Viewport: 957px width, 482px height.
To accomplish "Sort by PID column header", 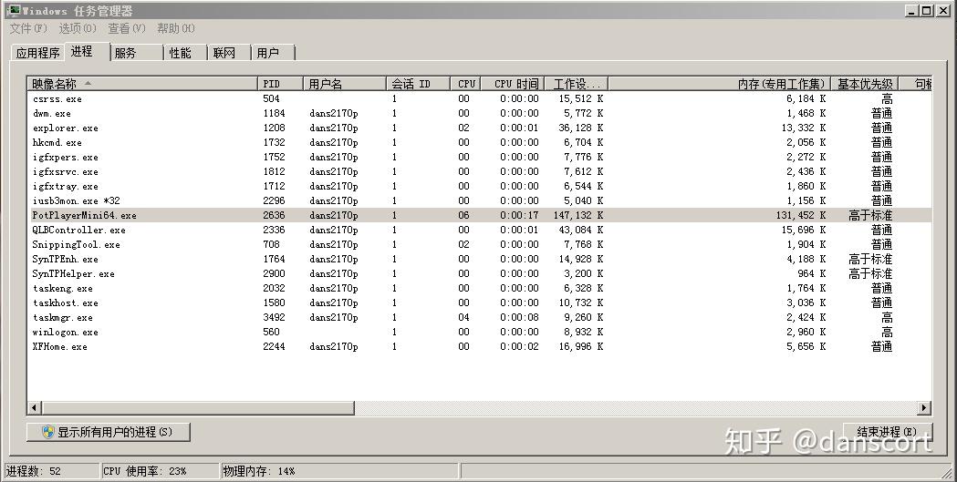I will click(x=281, y=84).
